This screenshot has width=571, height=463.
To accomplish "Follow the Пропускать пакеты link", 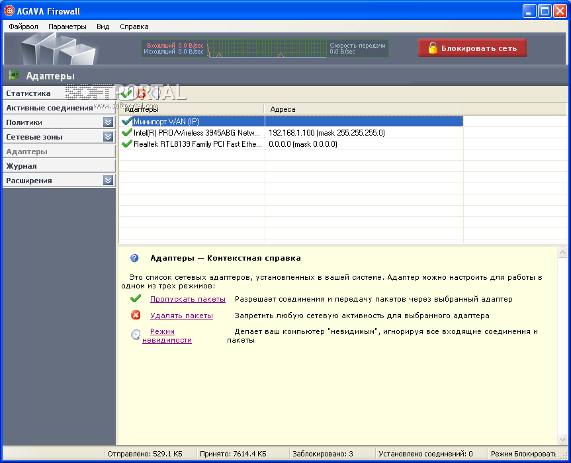I will tap(187, 299).
